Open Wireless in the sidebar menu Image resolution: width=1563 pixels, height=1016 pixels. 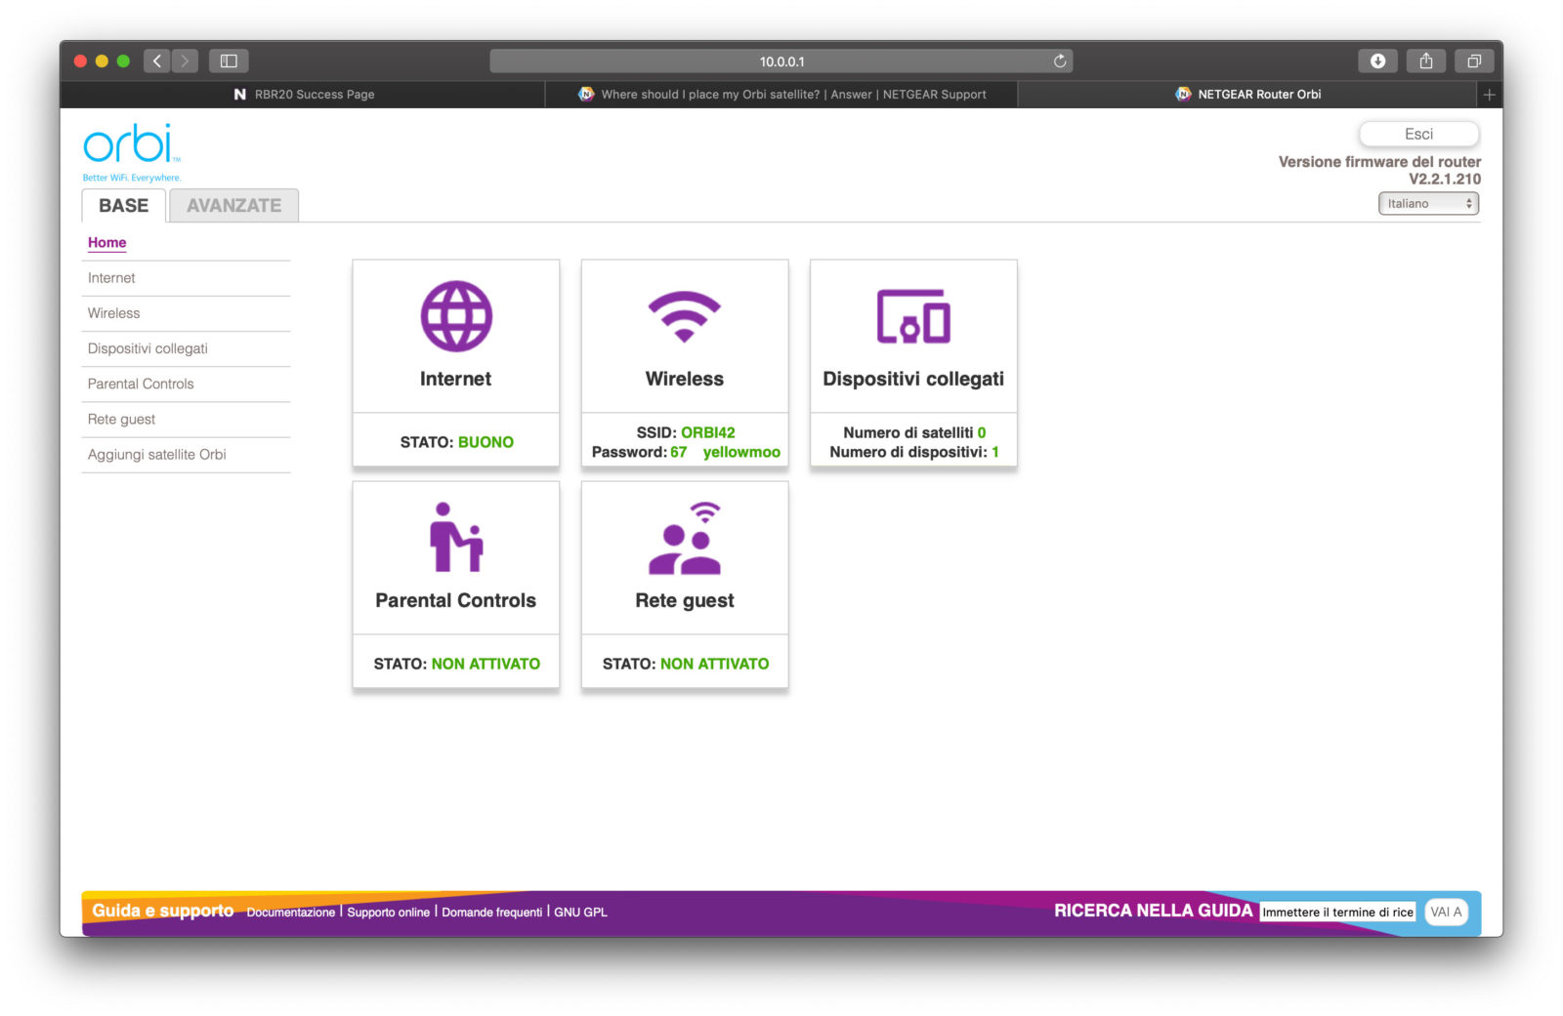point(113,313)
